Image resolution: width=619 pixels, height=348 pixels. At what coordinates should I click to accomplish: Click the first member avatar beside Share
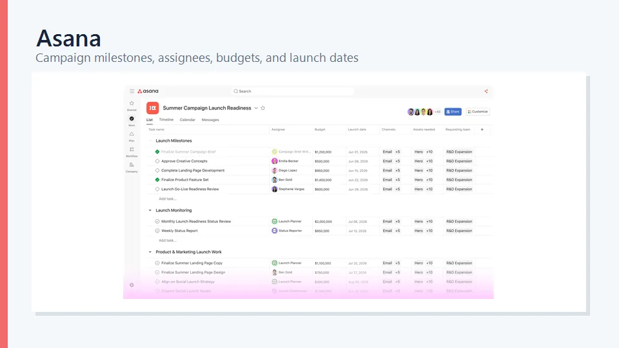tap(411, 111)
